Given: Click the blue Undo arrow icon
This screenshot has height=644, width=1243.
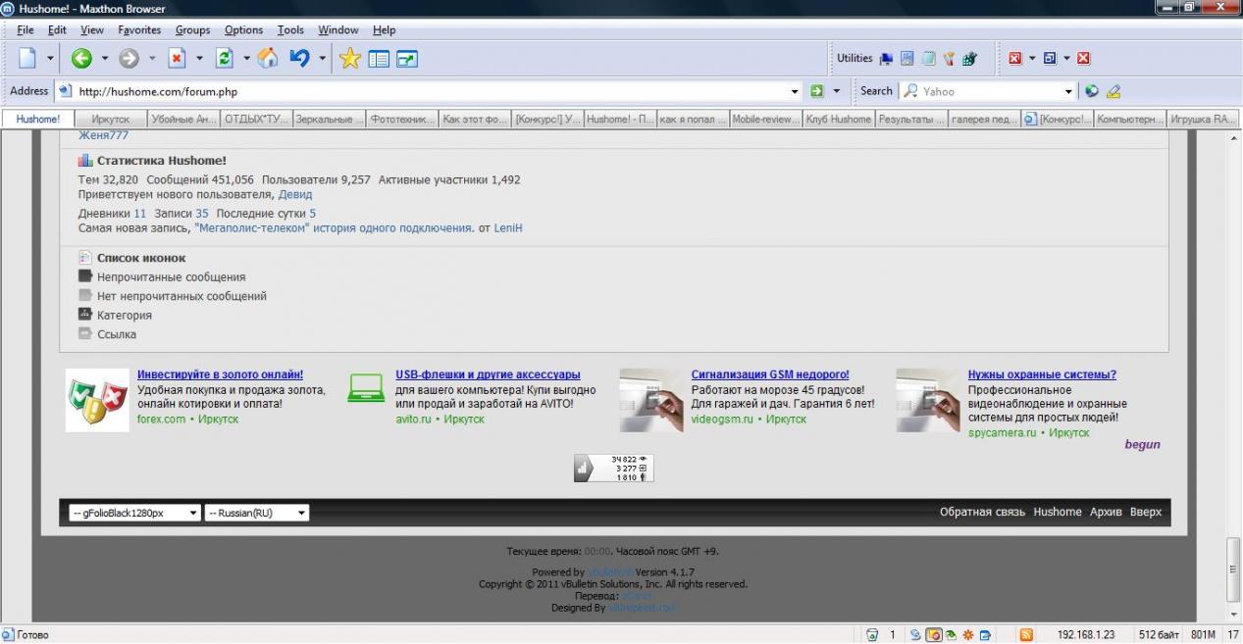Looking at the screenshot, I should (299, 59).
